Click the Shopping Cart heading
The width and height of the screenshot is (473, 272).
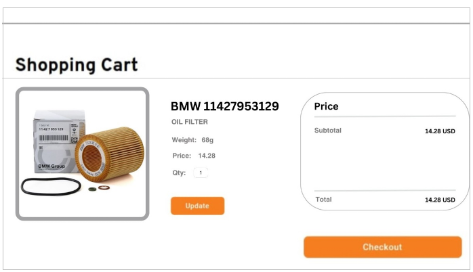[x=77, y=65]
